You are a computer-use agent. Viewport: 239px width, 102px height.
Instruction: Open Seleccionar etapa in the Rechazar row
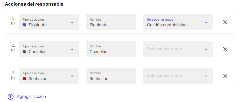point(178,76)
